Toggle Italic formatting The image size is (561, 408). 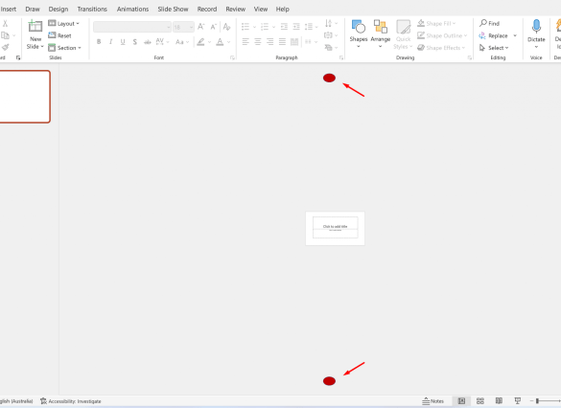111,42
